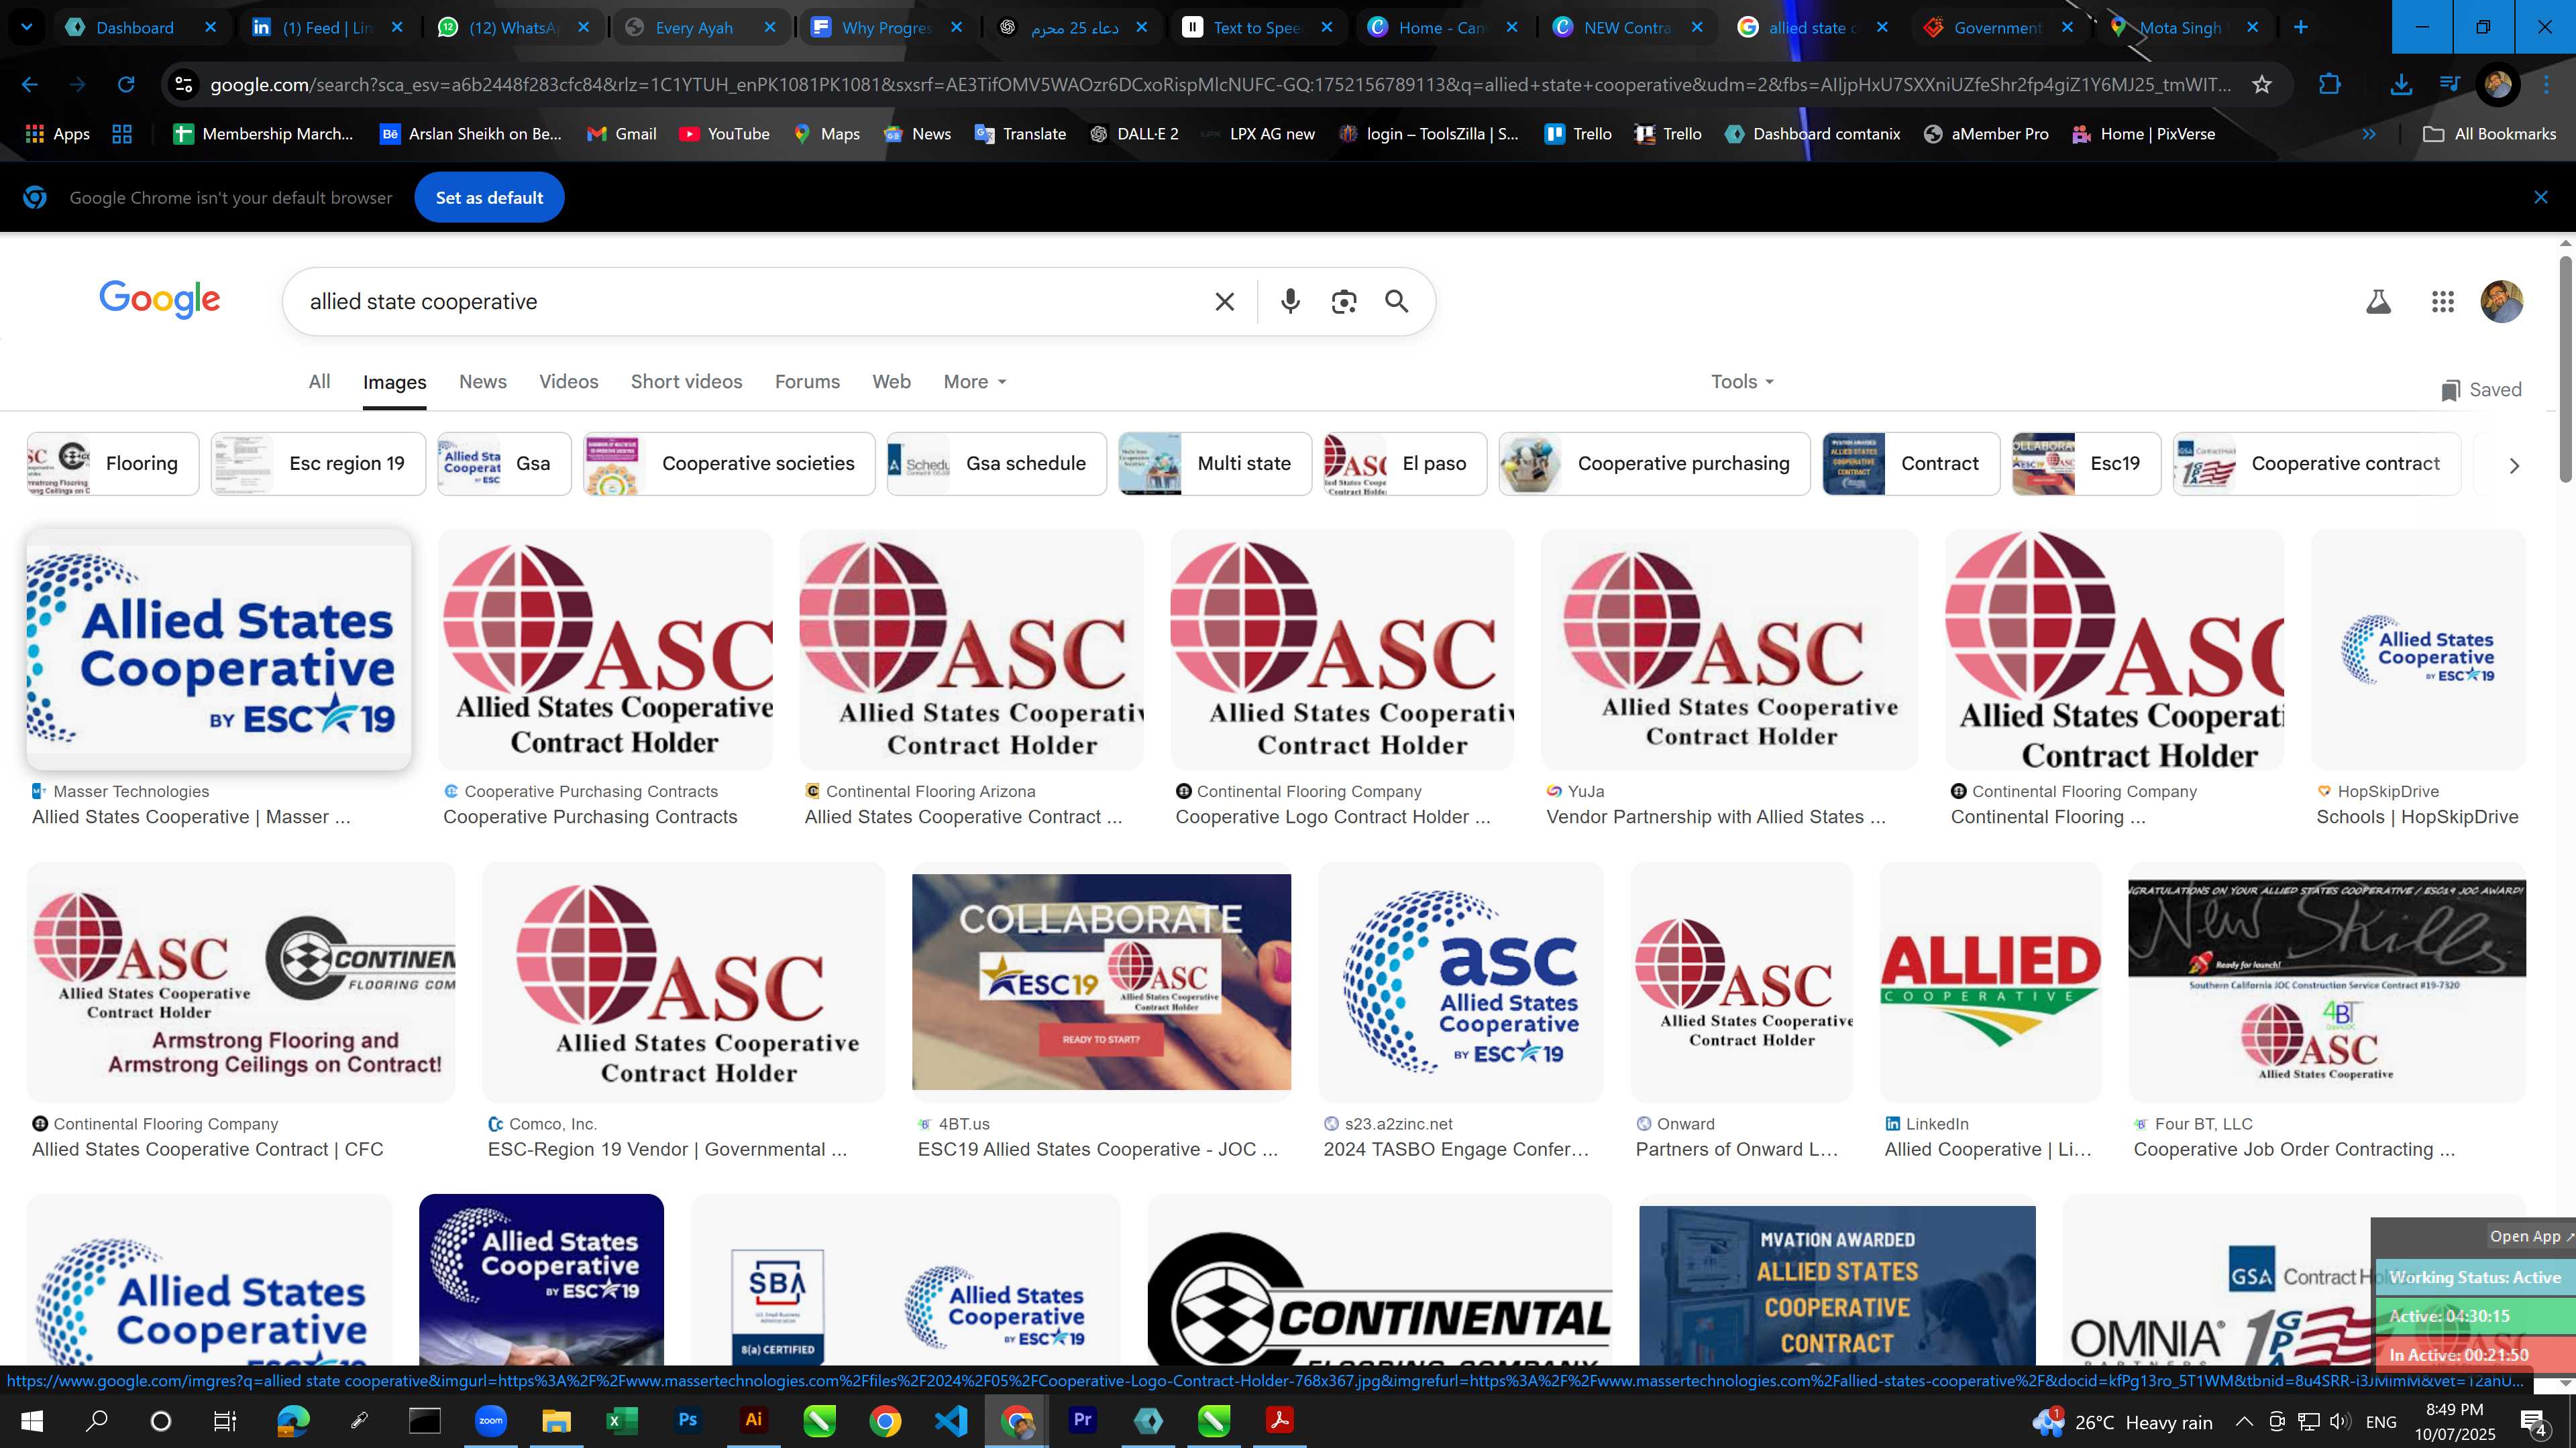Open All Bookmarks folder

tap(2489, 134)
